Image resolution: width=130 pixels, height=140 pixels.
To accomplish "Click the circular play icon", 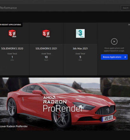I will 114,42.
